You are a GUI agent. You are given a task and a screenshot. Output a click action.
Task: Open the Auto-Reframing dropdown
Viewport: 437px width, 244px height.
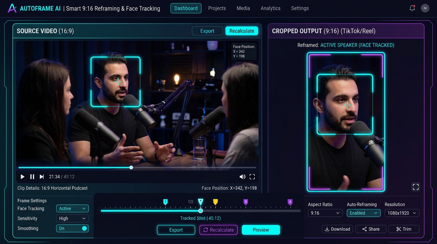[x=364, y=213]
